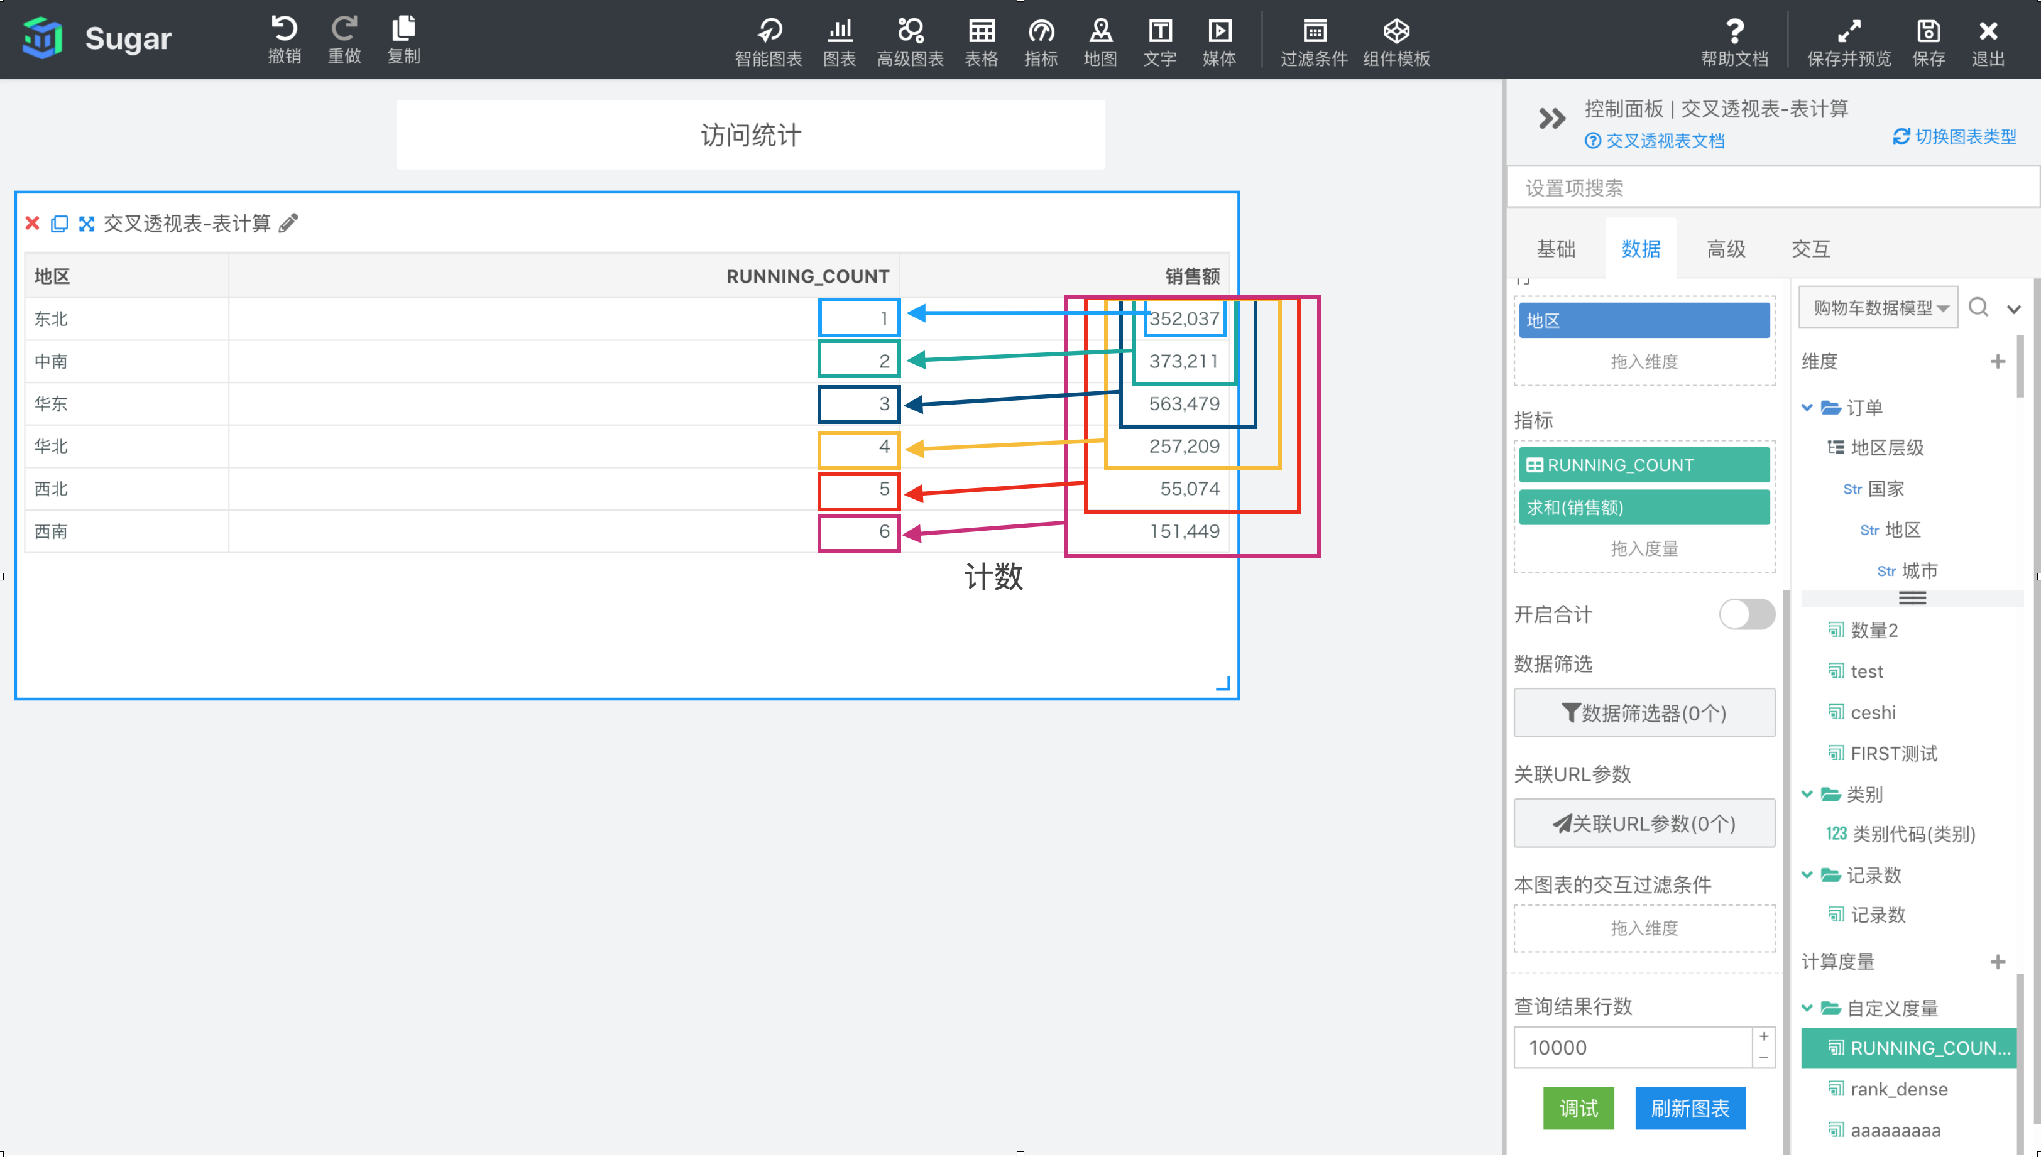Select the 地区 dimension chip
Viewport: 2041px width, 1157px height.
click(1644, 320)
